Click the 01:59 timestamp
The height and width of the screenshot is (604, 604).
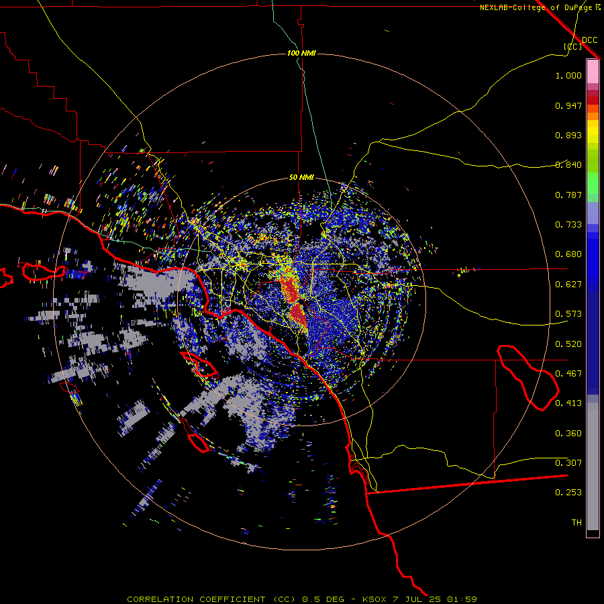tap(462, 599)
